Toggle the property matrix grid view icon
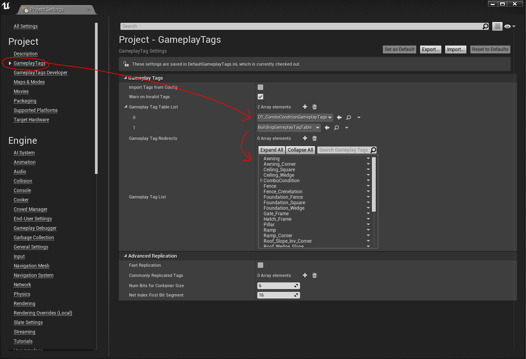The image size is (526, 359). [497, 26]
